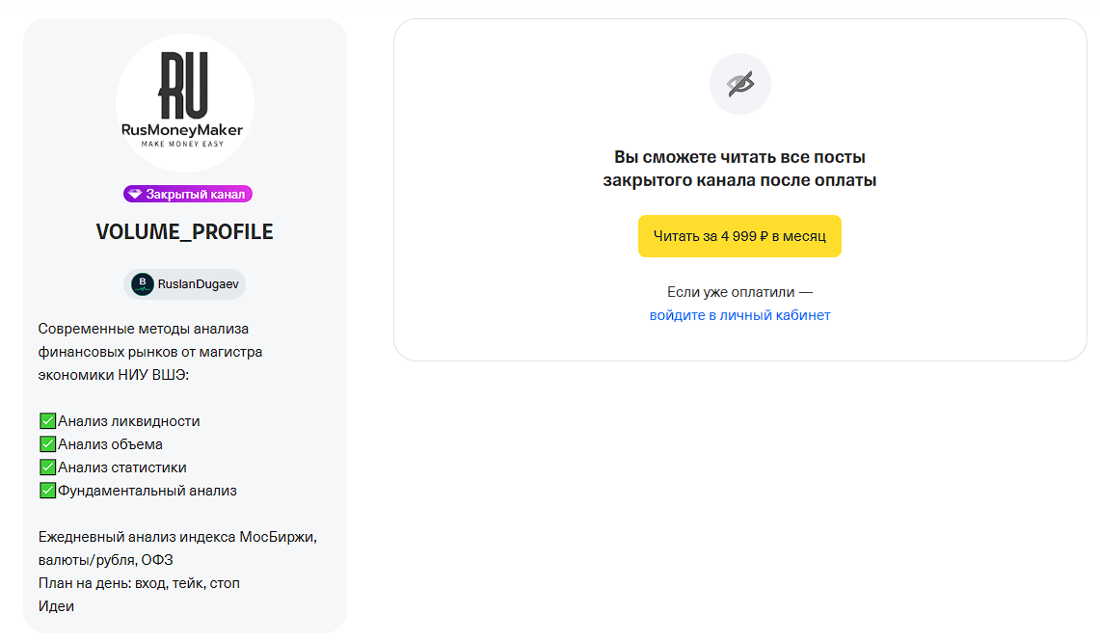
Task: Click the План на день line
Action: point(139,583)
